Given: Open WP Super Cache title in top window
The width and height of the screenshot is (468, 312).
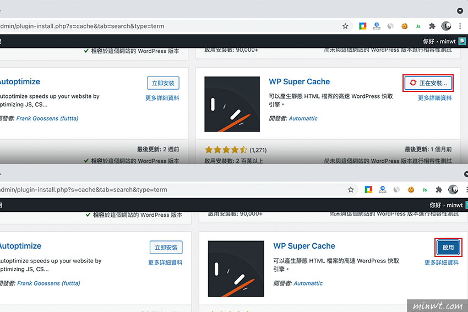Looking at the screenshot, I should click(x=299, y=82).
